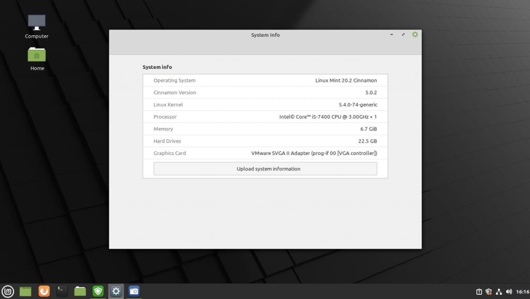This screenshot has width=530, height=299.
Task: Click the Processor row in System info
Action: [x=265, y=117]
